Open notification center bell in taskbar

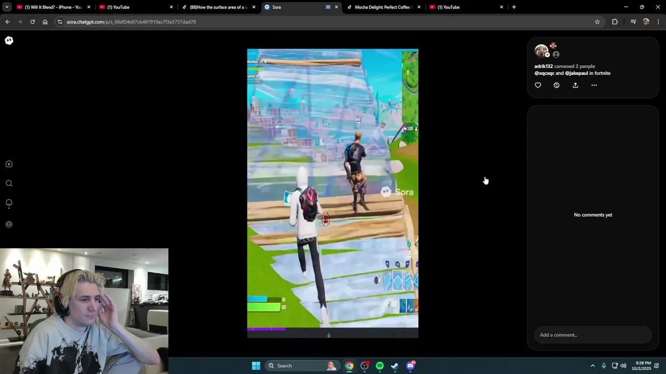pyautogui.click(x=658, y=366)
